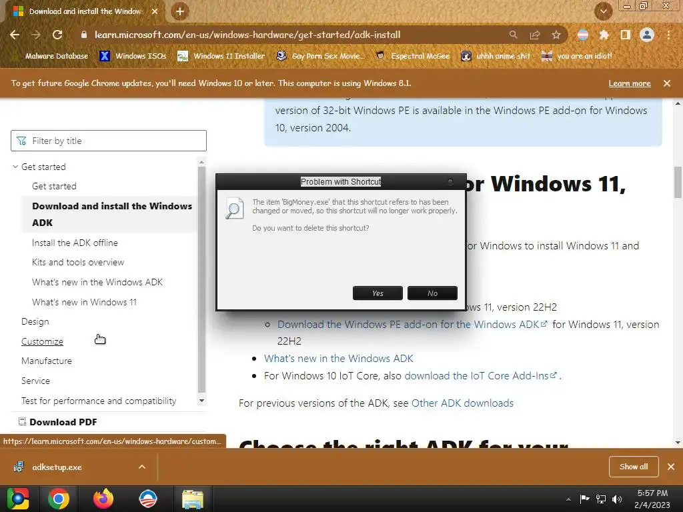Expand the Manufacture section
This screenshot has width=683, height=512.
[47, 361]
